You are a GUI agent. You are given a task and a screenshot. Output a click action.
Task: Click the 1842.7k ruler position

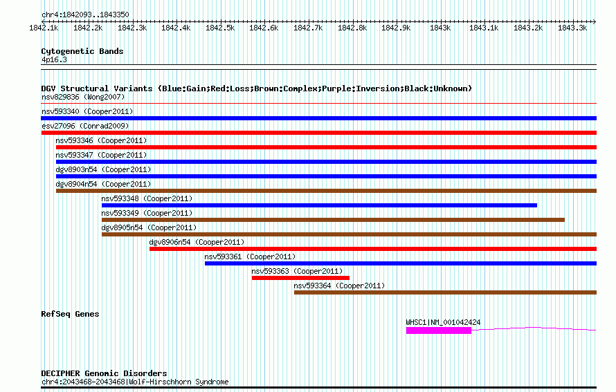click(308, 28)
